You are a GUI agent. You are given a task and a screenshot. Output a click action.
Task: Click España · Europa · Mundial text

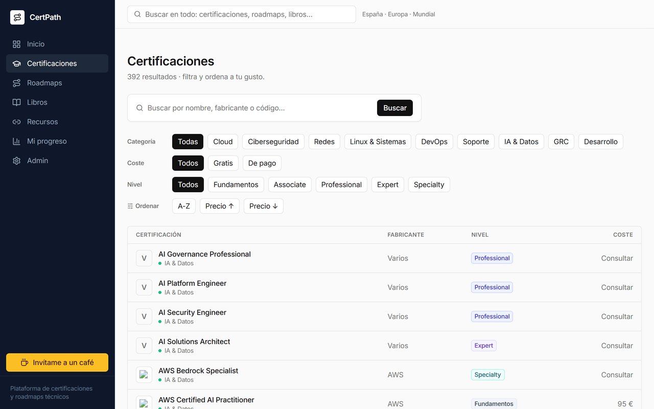click(399, 14)
